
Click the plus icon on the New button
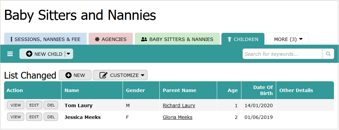coord(69,75)
